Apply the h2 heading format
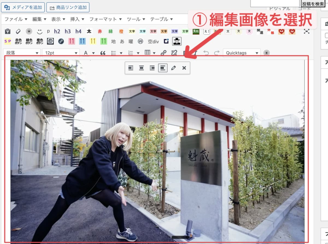The height and width of the screenshot is (244, 328). point(57,31)
